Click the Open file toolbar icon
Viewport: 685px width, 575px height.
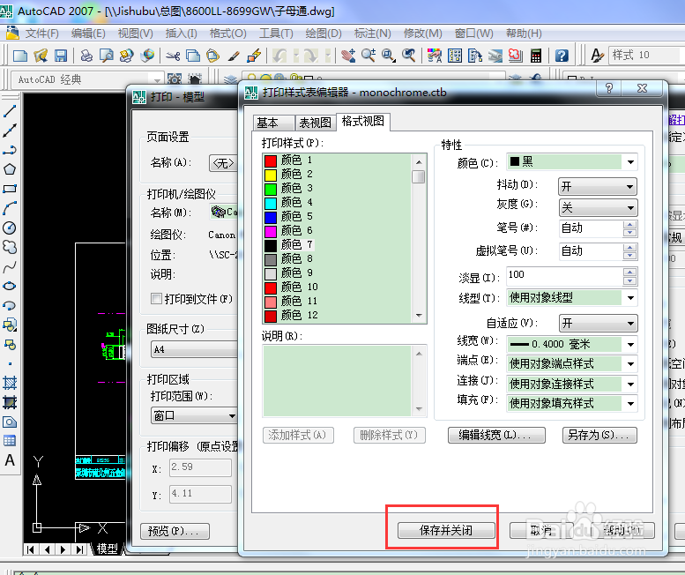(41, 56)
